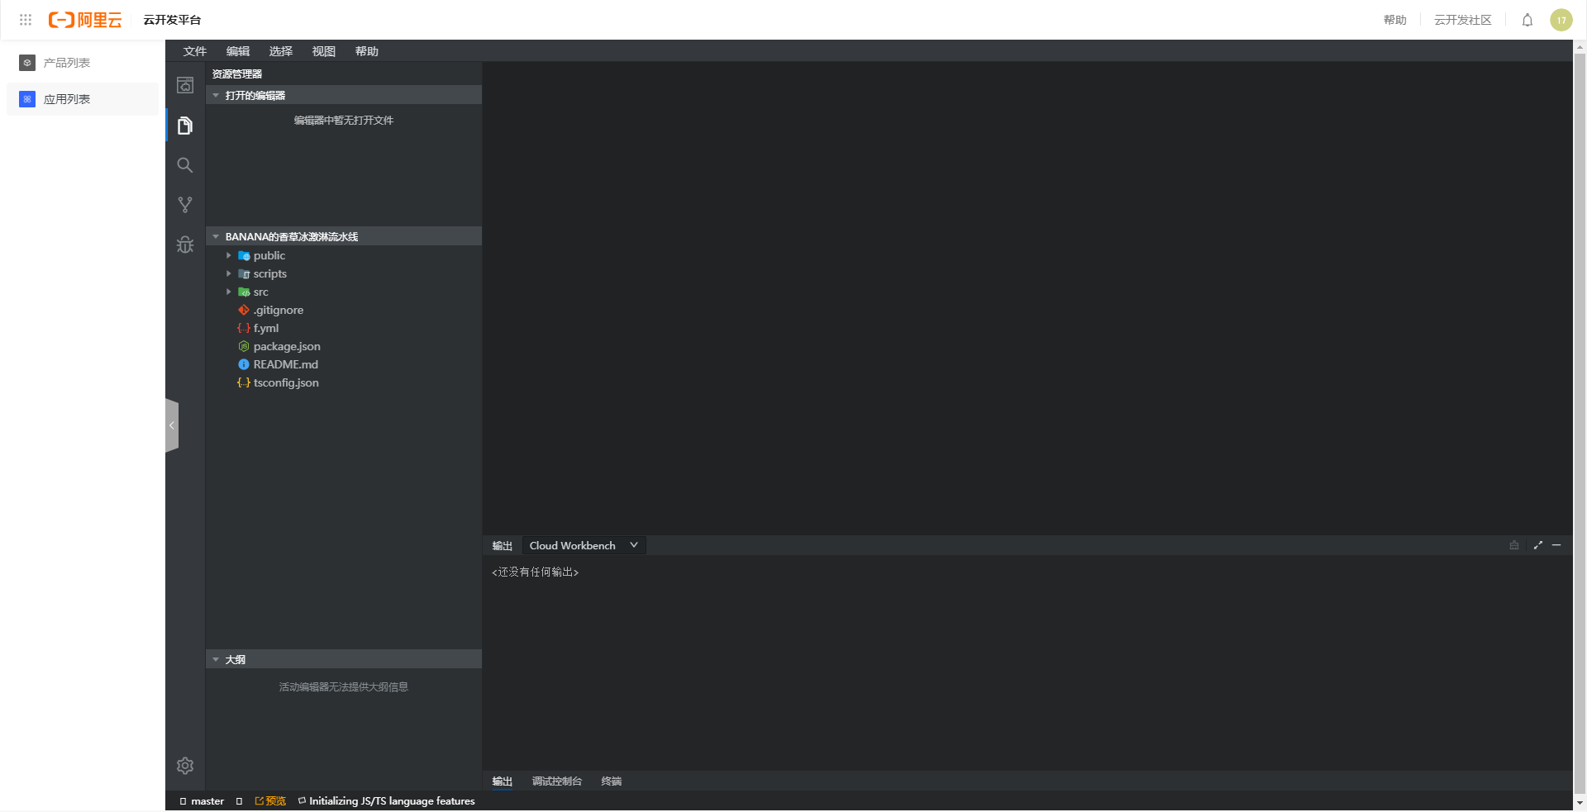The width and height of the screenshot is (1587, 812).
Task: Collapse the BANANA project section
Action: tap(343, 236)
